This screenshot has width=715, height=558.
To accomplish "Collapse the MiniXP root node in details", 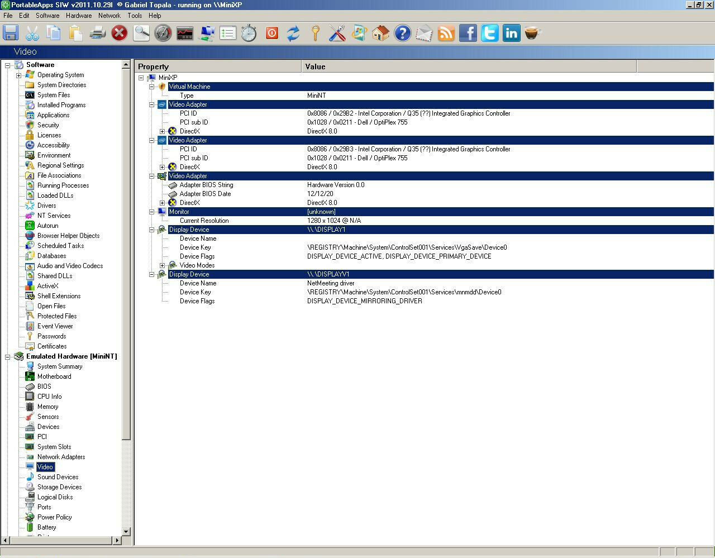I will click(x=141, y=78).
